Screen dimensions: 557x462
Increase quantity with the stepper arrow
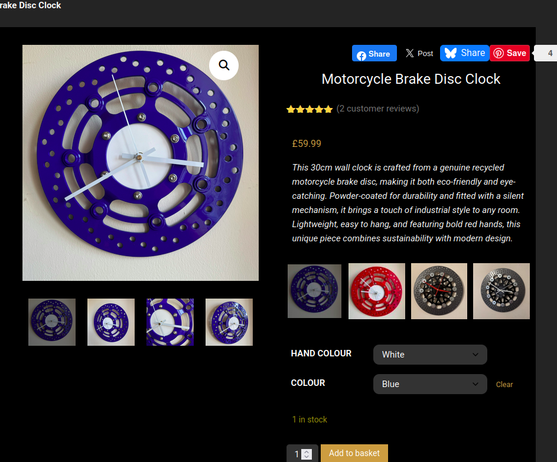pyautogui.click(x=307, y=452)
